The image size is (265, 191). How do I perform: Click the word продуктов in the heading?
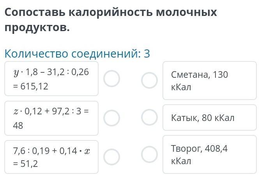37,28
